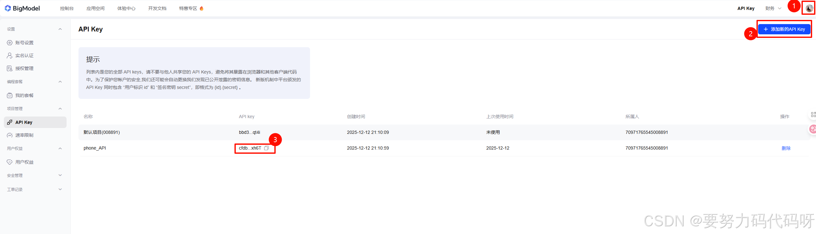Click the last-used date 2025-12-12
Screen dimensions: 816x234
498,148
